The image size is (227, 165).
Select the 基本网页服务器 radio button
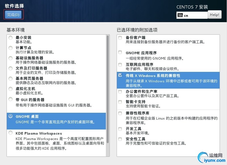[10, 79]
